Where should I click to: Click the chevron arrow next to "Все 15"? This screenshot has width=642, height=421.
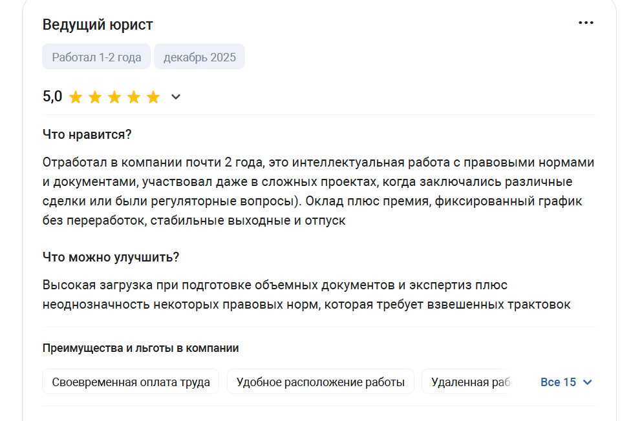587,382
